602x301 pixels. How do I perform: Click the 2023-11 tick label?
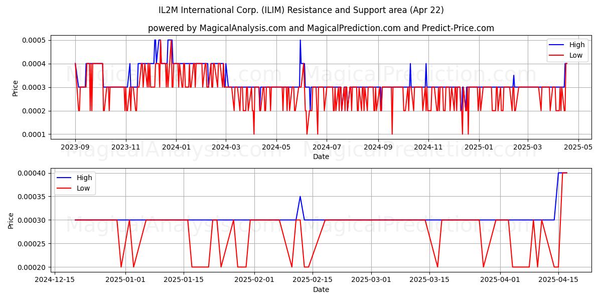coord(125,147)
